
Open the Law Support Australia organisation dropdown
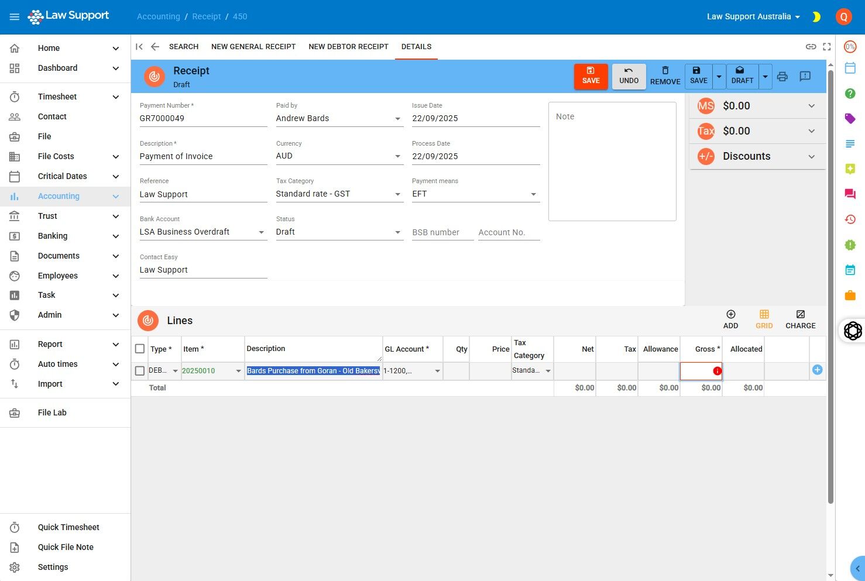(753, 17)
